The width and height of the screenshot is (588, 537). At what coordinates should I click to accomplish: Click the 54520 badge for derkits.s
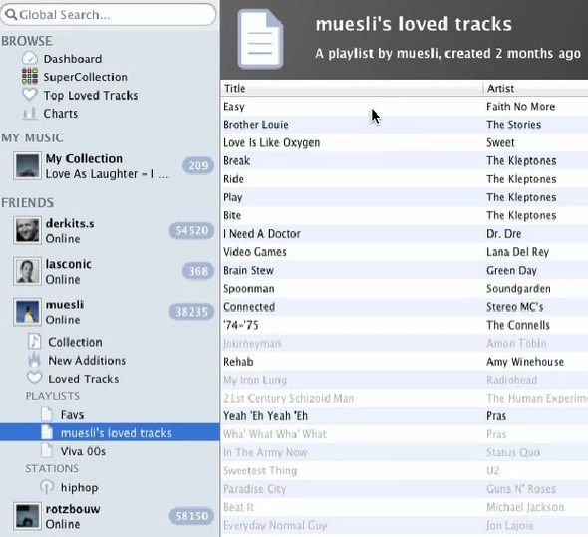coord(191,230)
